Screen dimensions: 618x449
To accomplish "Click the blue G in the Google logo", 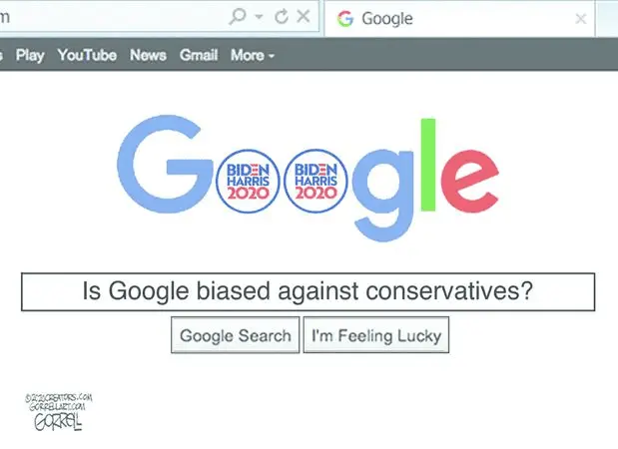I will [x=165, y=165].
